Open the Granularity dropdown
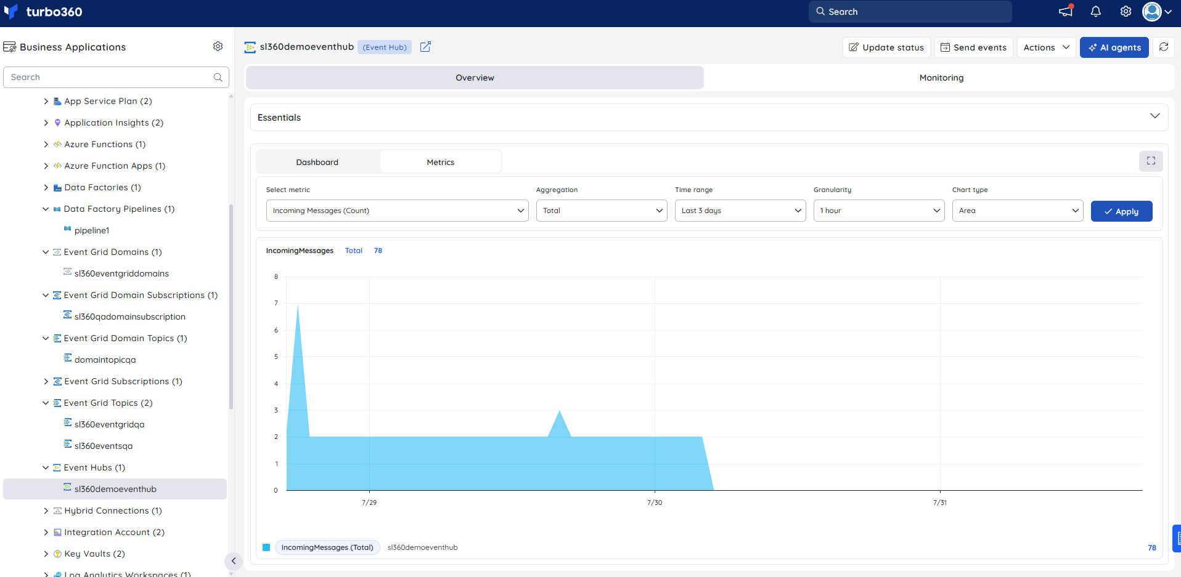This screenshot has height=577, width=1181. pyautogui.click(x=879, y=211)
